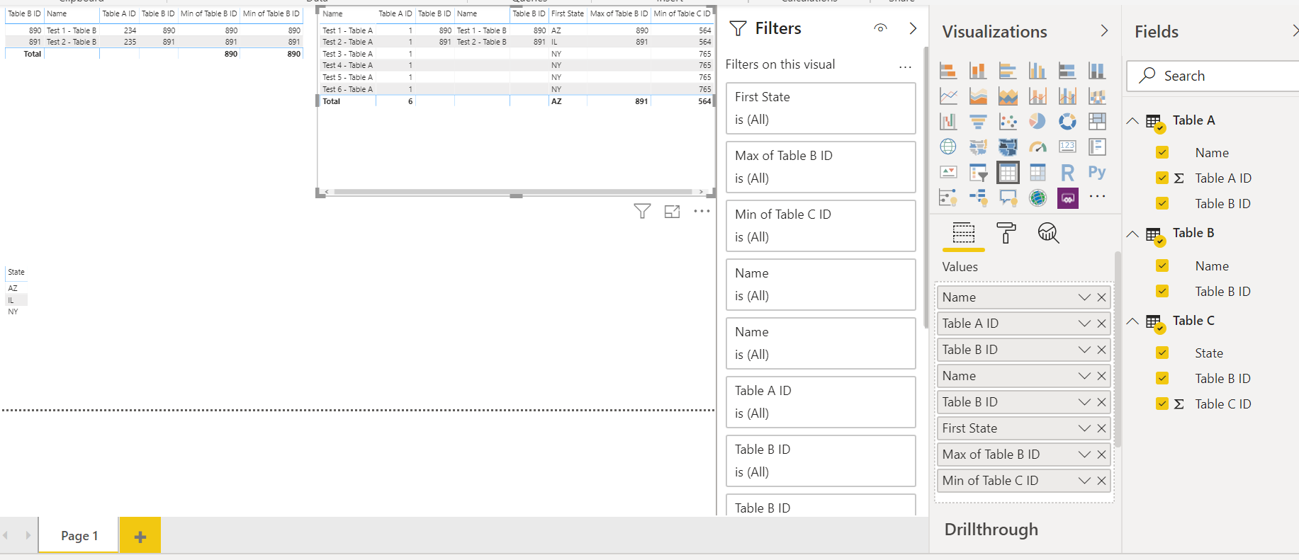Switch to the Page 1 tab
1299x560 pixels.
coord(79,535)
